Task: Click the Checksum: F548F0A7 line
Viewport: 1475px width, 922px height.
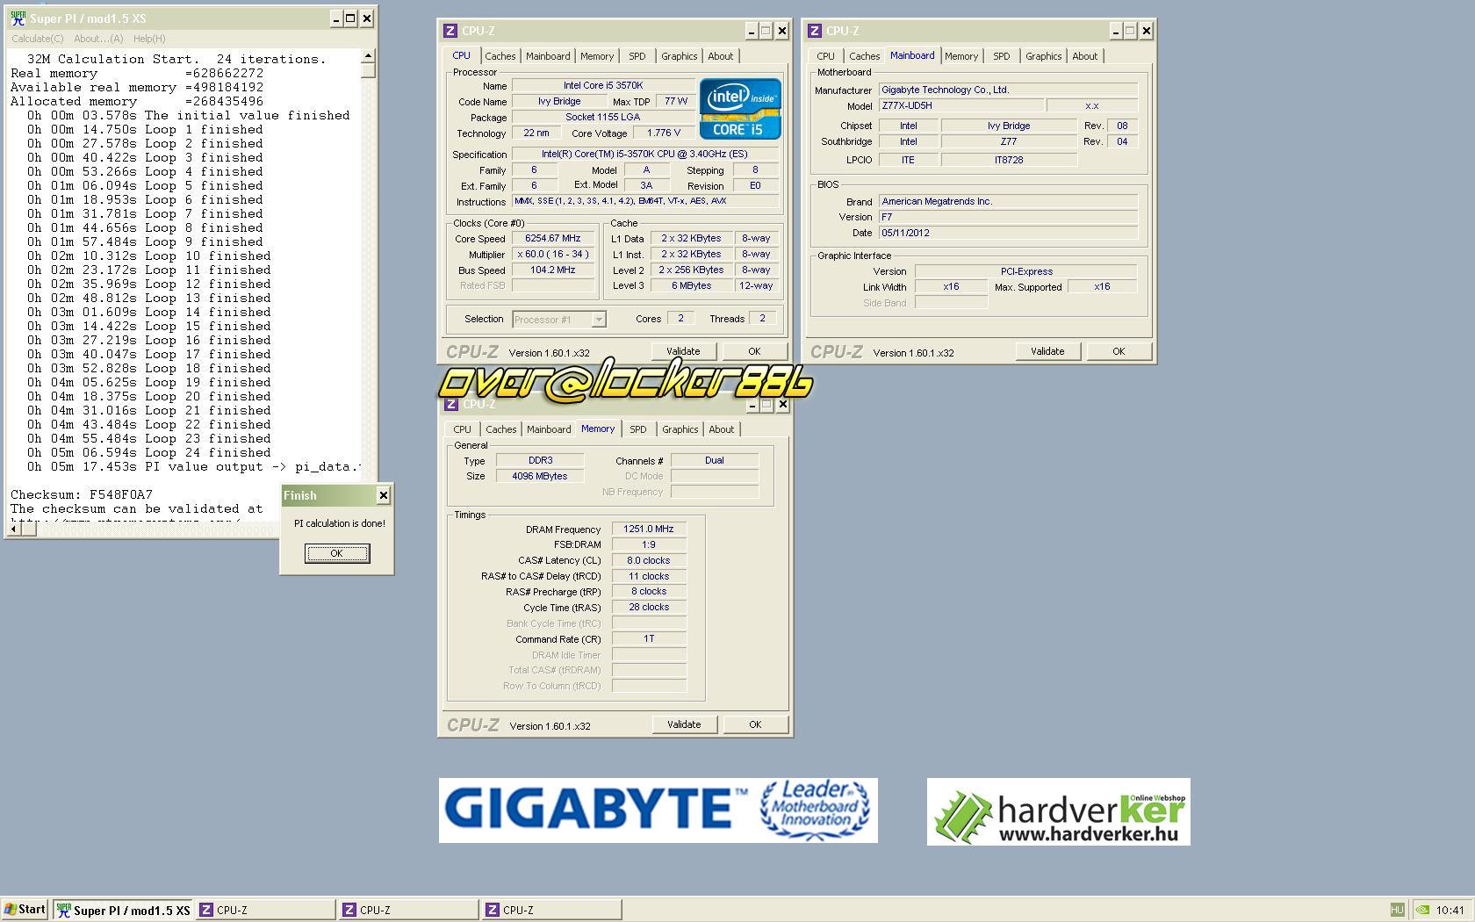Action: pos(82,494)
